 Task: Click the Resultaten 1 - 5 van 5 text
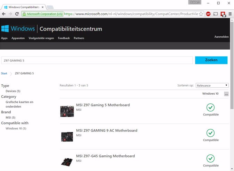tap(74, 85)
